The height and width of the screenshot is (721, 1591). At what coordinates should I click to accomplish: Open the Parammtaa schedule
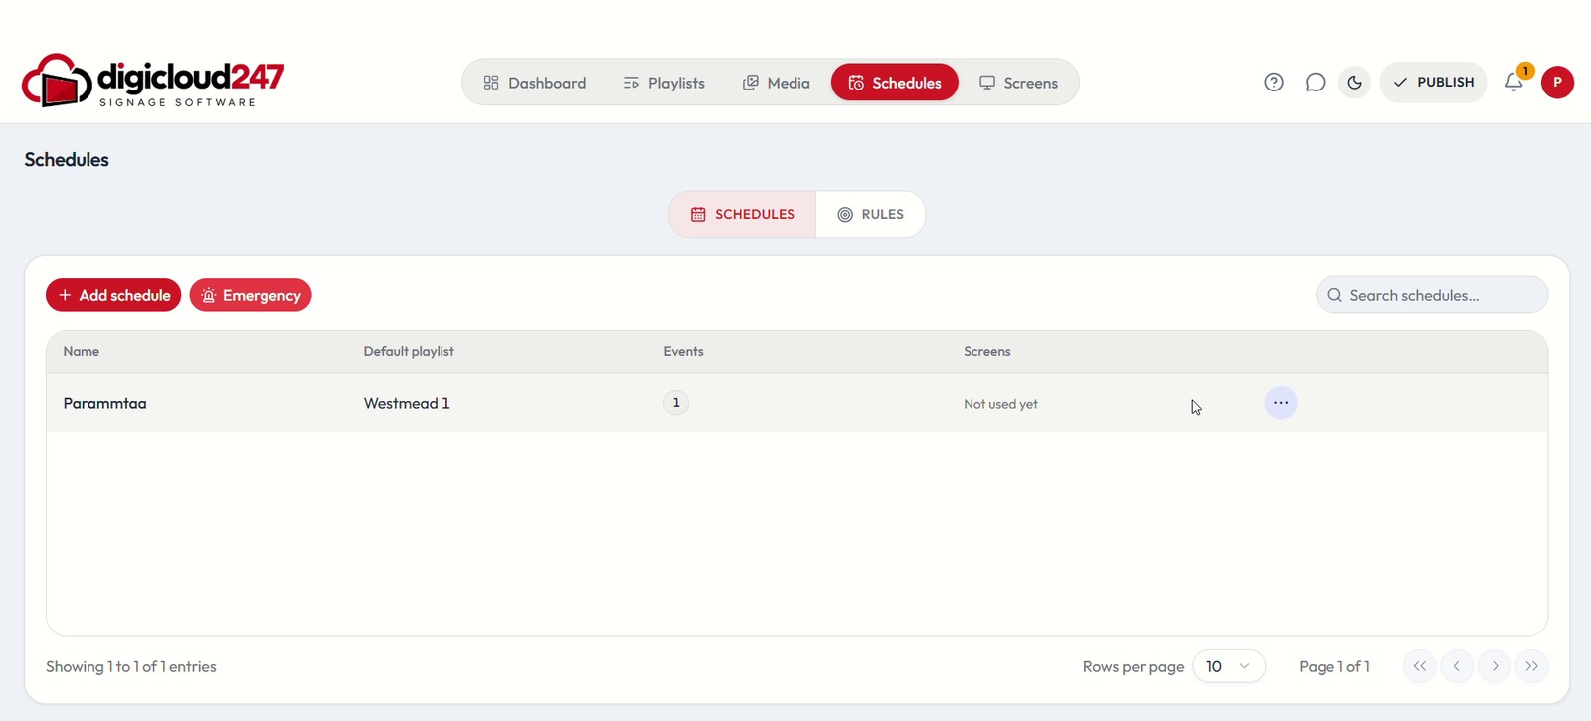point(104,403)
